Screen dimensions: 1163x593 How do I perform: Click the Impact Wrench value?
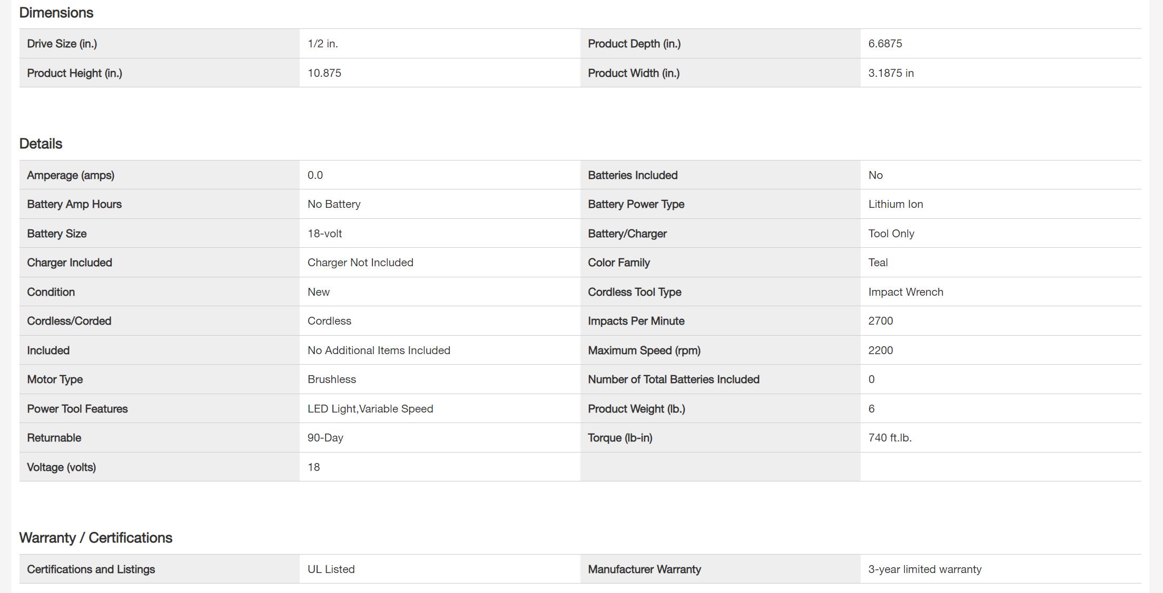pyautogui.click(x=905, y=292)
